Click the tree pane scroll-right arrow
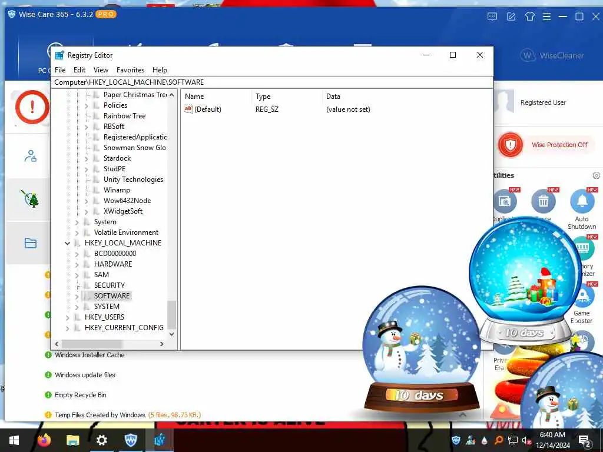 click(x=162, y=344)
